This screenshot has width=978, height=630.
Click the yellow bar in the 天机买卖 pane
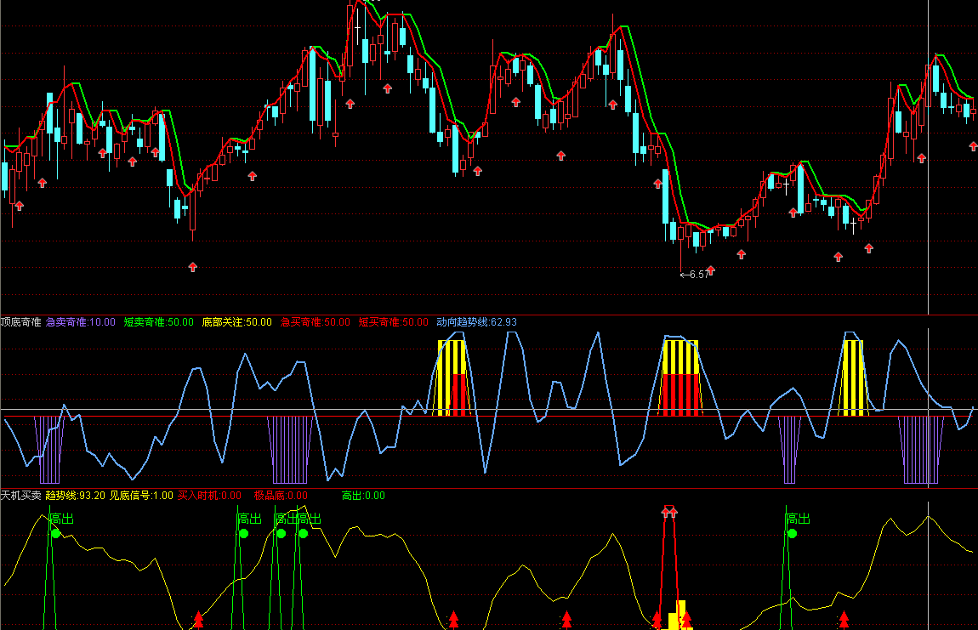pyautogui.click(x=677, y=615)
